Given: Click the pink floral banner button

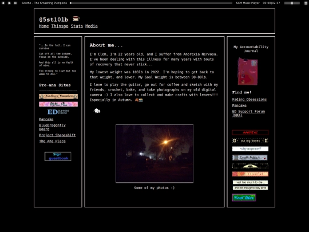Looking at the screenshot, I should pos(58,104).
